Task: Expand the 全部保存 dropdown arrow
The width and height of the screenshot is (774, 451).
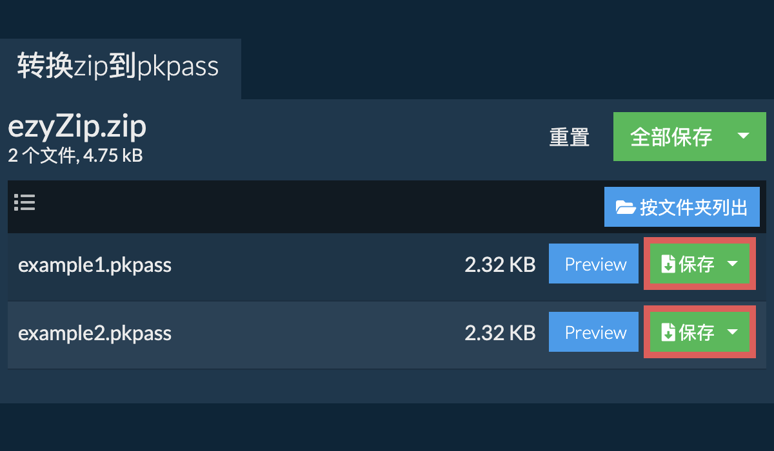Action: pos(743,136)
